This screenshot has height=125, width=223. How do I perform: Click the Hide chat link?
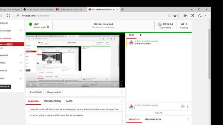[159, 113]
